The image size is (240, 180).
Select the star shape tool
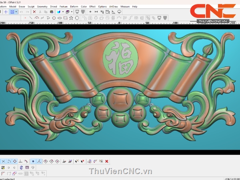tap(71, 18)
